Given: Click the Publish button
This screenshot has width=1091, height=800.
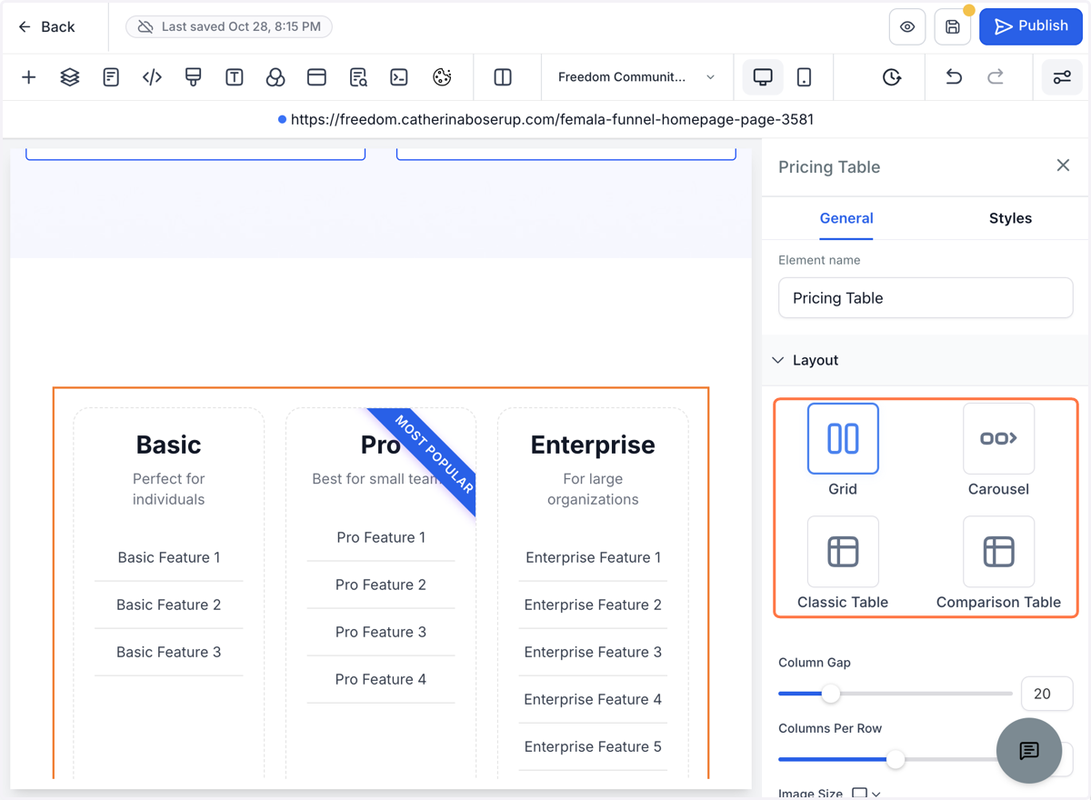Looking at the screenshot, I should (1031, 26).
